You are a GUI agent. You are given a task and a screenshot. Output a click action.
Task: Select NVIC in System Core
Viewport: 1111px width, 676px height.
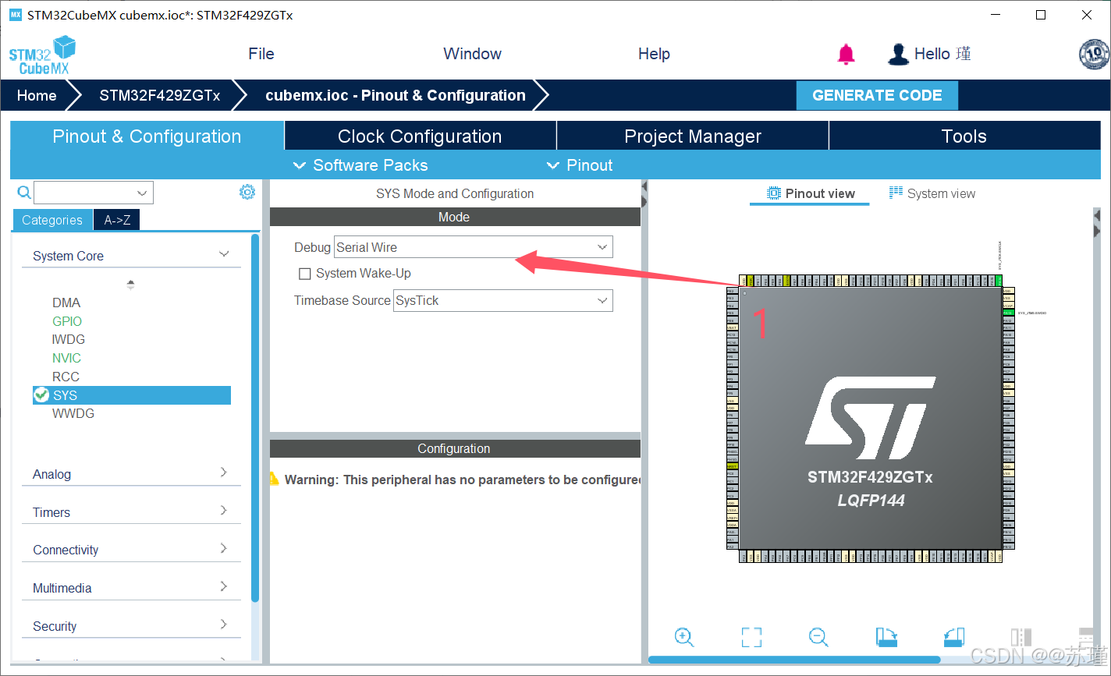pos(67,358)
